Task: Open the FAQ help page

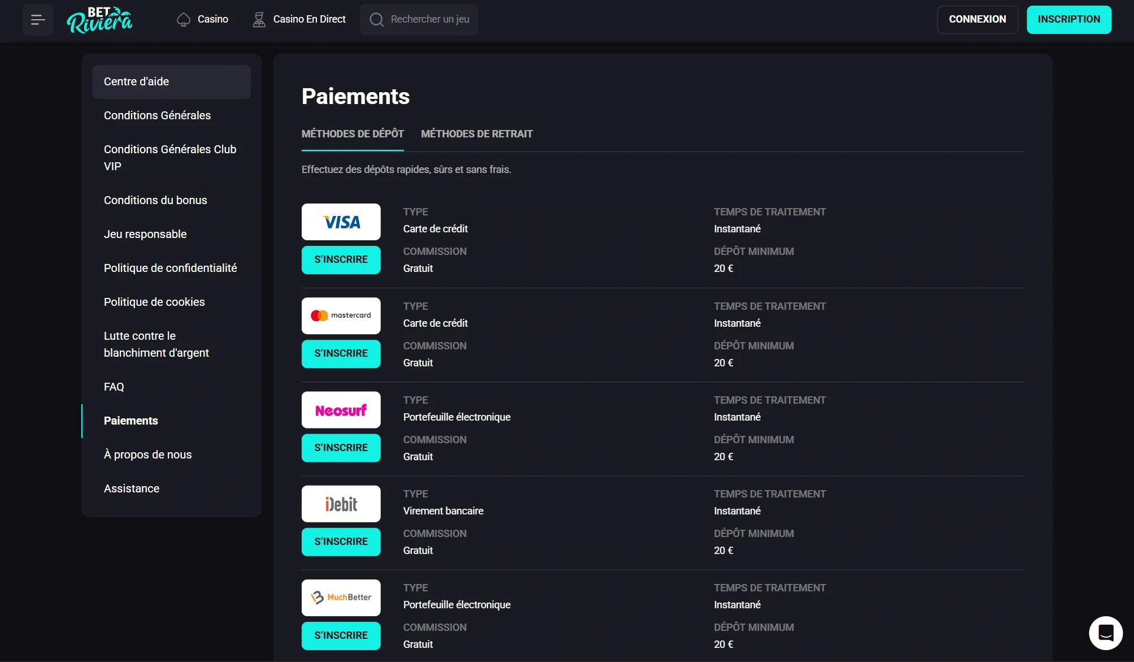Action: pyautogui.click(x=114, y=387)
